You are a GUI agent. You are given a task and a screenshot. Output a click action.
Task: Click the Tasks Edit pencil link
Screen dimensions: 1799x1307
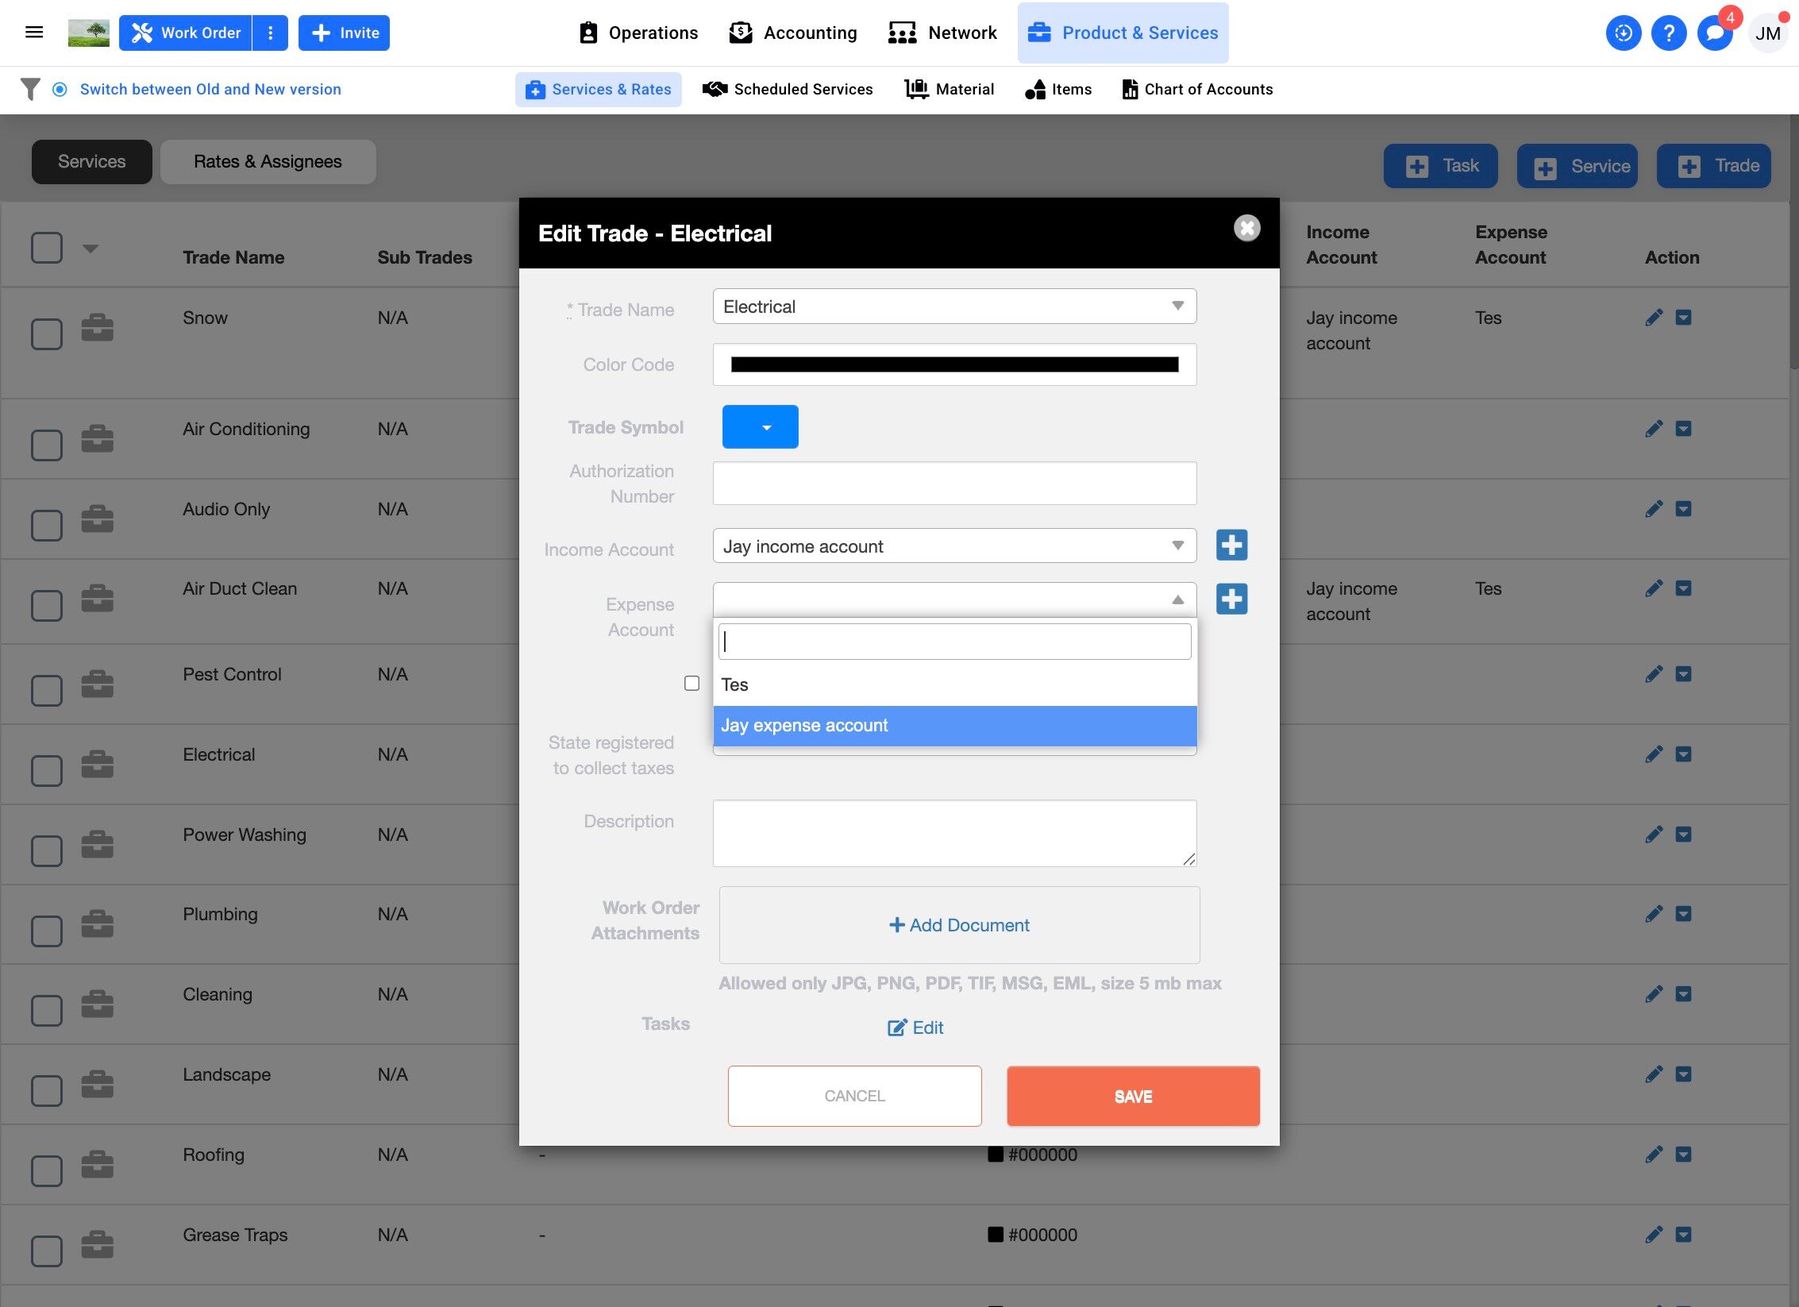click(x=915, y=1027)
